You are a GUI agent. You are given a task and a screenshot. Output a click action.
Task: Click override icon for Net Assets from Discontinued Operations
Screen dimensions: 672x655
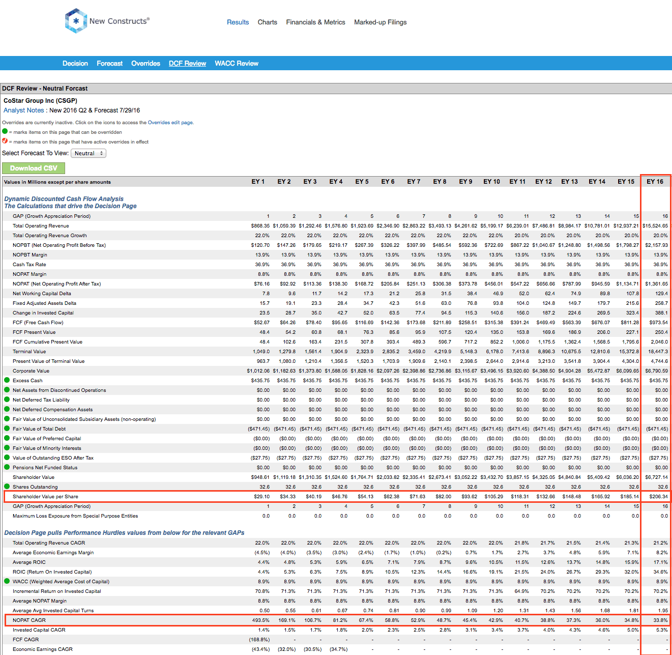(x=7, y=390)
